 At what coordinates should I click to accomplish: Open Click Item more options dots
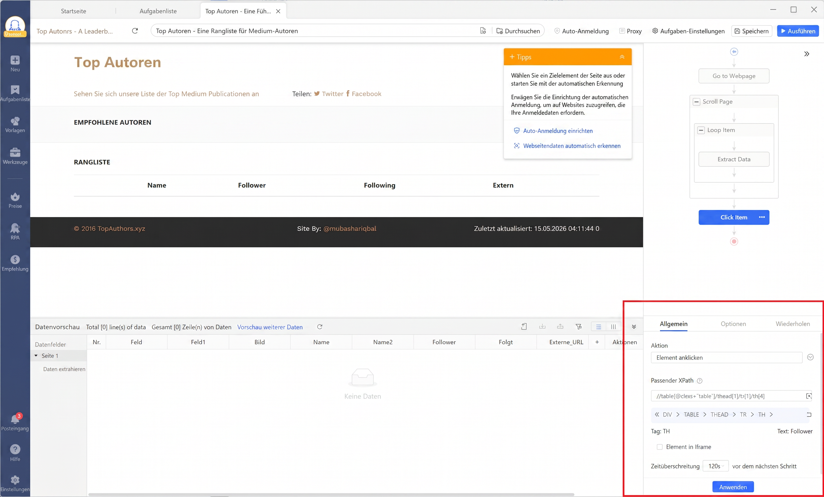(762, 217)
